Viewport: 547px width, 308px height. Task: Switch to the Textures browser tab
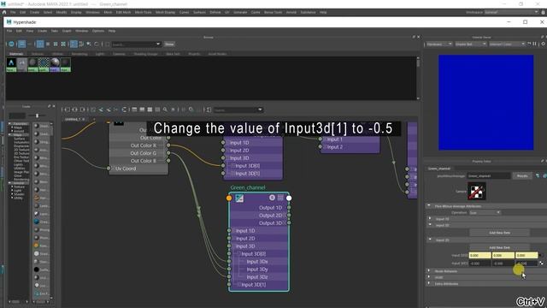(38, 54)
